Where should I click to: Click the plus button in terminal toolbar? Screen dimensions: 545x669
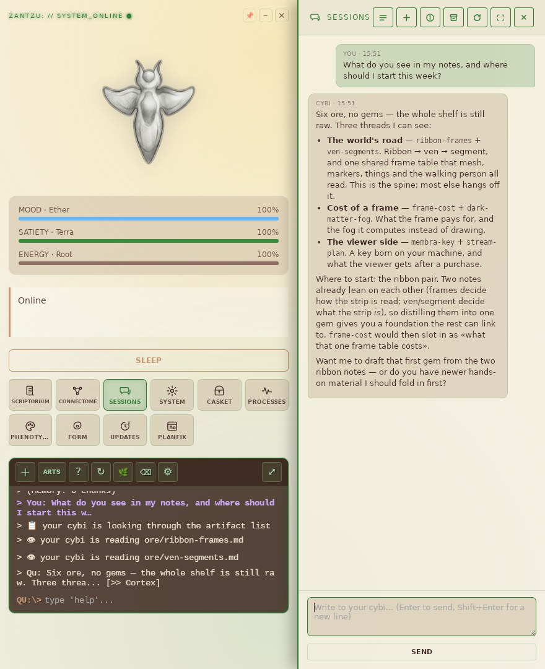click(25, 472)
